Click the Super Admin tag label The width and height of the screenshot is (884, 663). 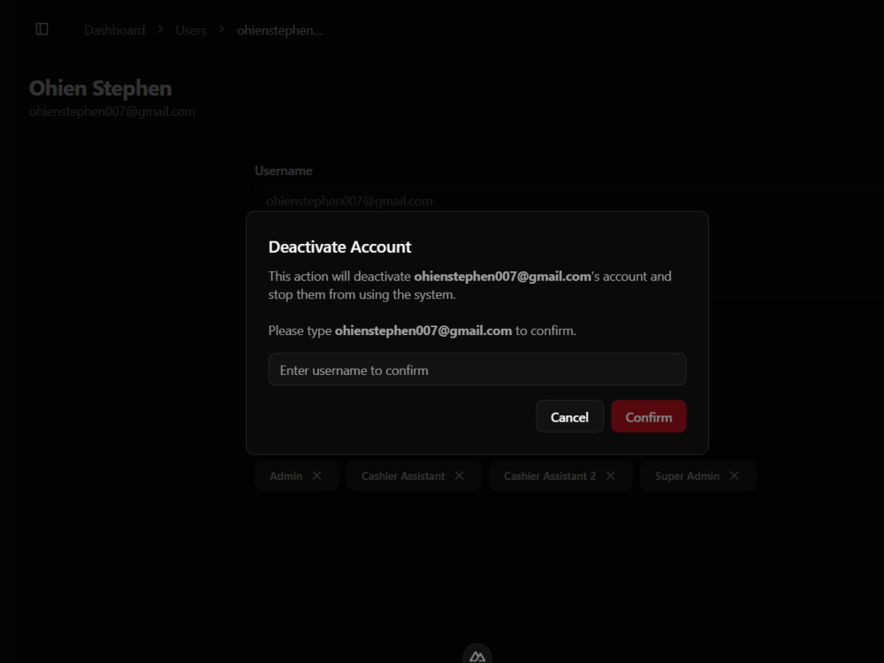(687, 476)
